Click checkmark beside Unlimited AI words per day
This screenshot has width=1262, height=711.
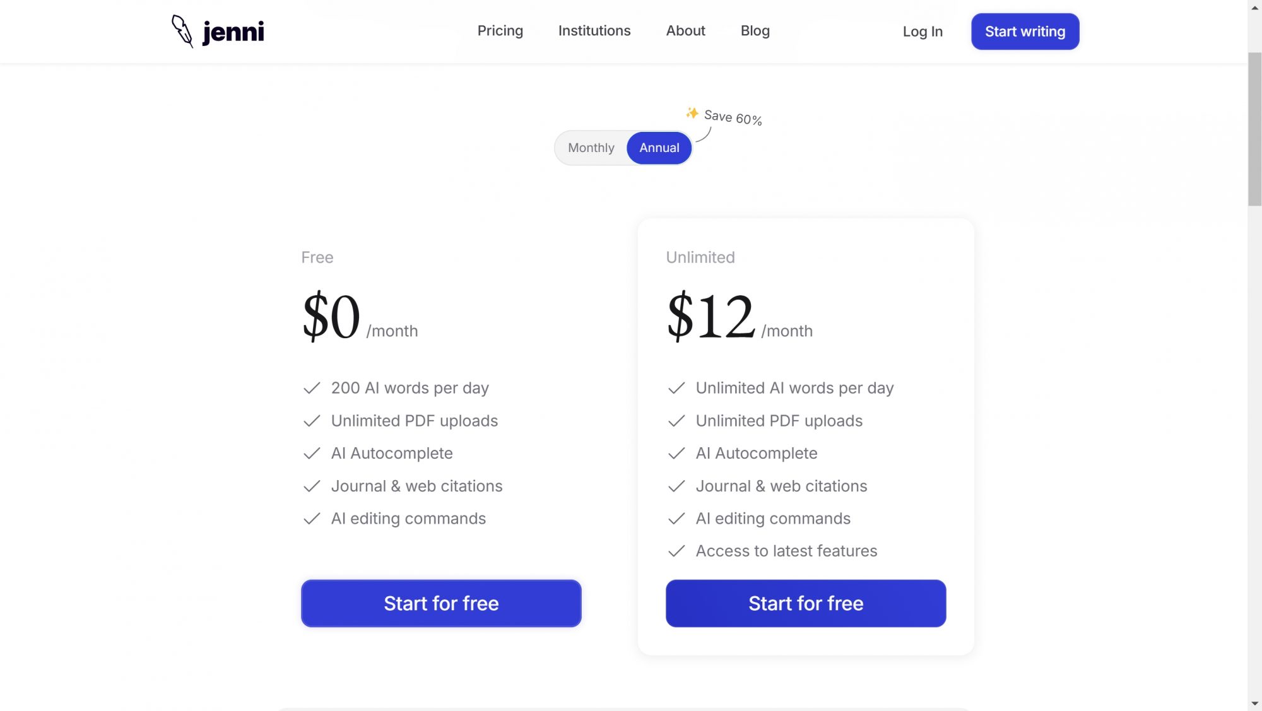pos(676,388)
